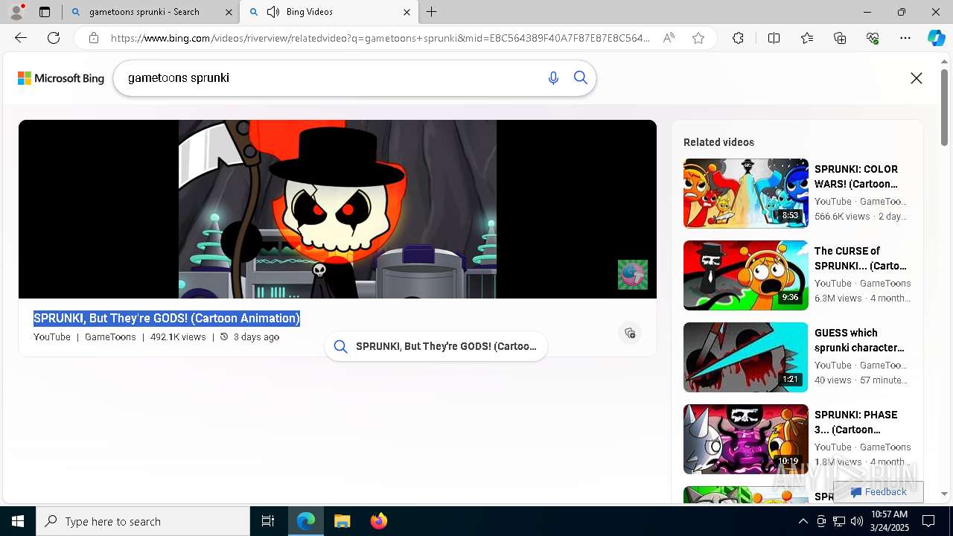Open the Feedback button
This screenshot has width=953, height=536.
[x=879, y=492]
